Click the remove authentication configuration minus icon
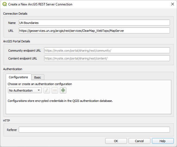 coord(55,90)
